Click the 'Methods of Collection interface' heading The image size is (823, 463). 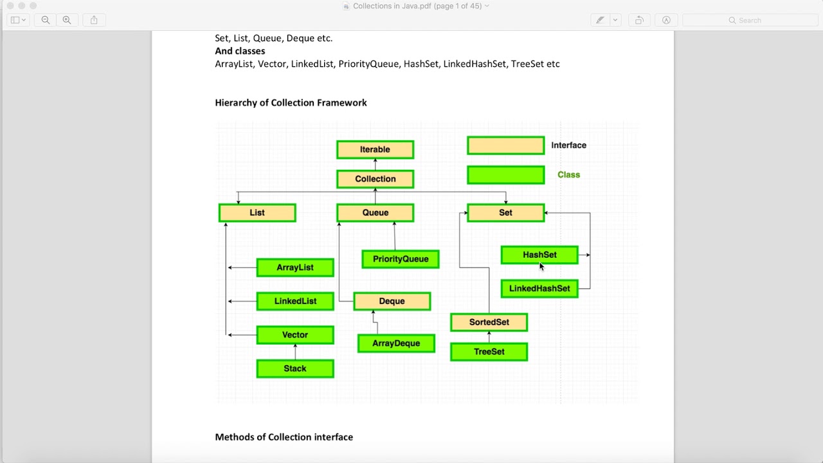tap(284, 437)
